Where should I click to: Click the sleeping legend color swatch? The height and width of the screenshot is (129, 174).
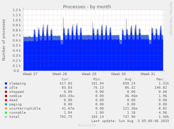click(x=6, y=83)
